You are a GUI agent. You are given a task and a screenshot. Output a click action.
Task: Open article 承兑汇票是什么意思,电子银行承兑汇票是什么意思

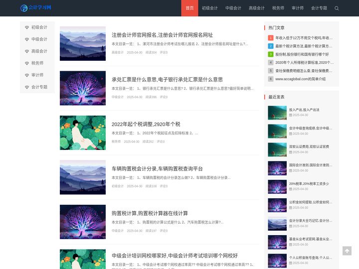coord(167,80)
